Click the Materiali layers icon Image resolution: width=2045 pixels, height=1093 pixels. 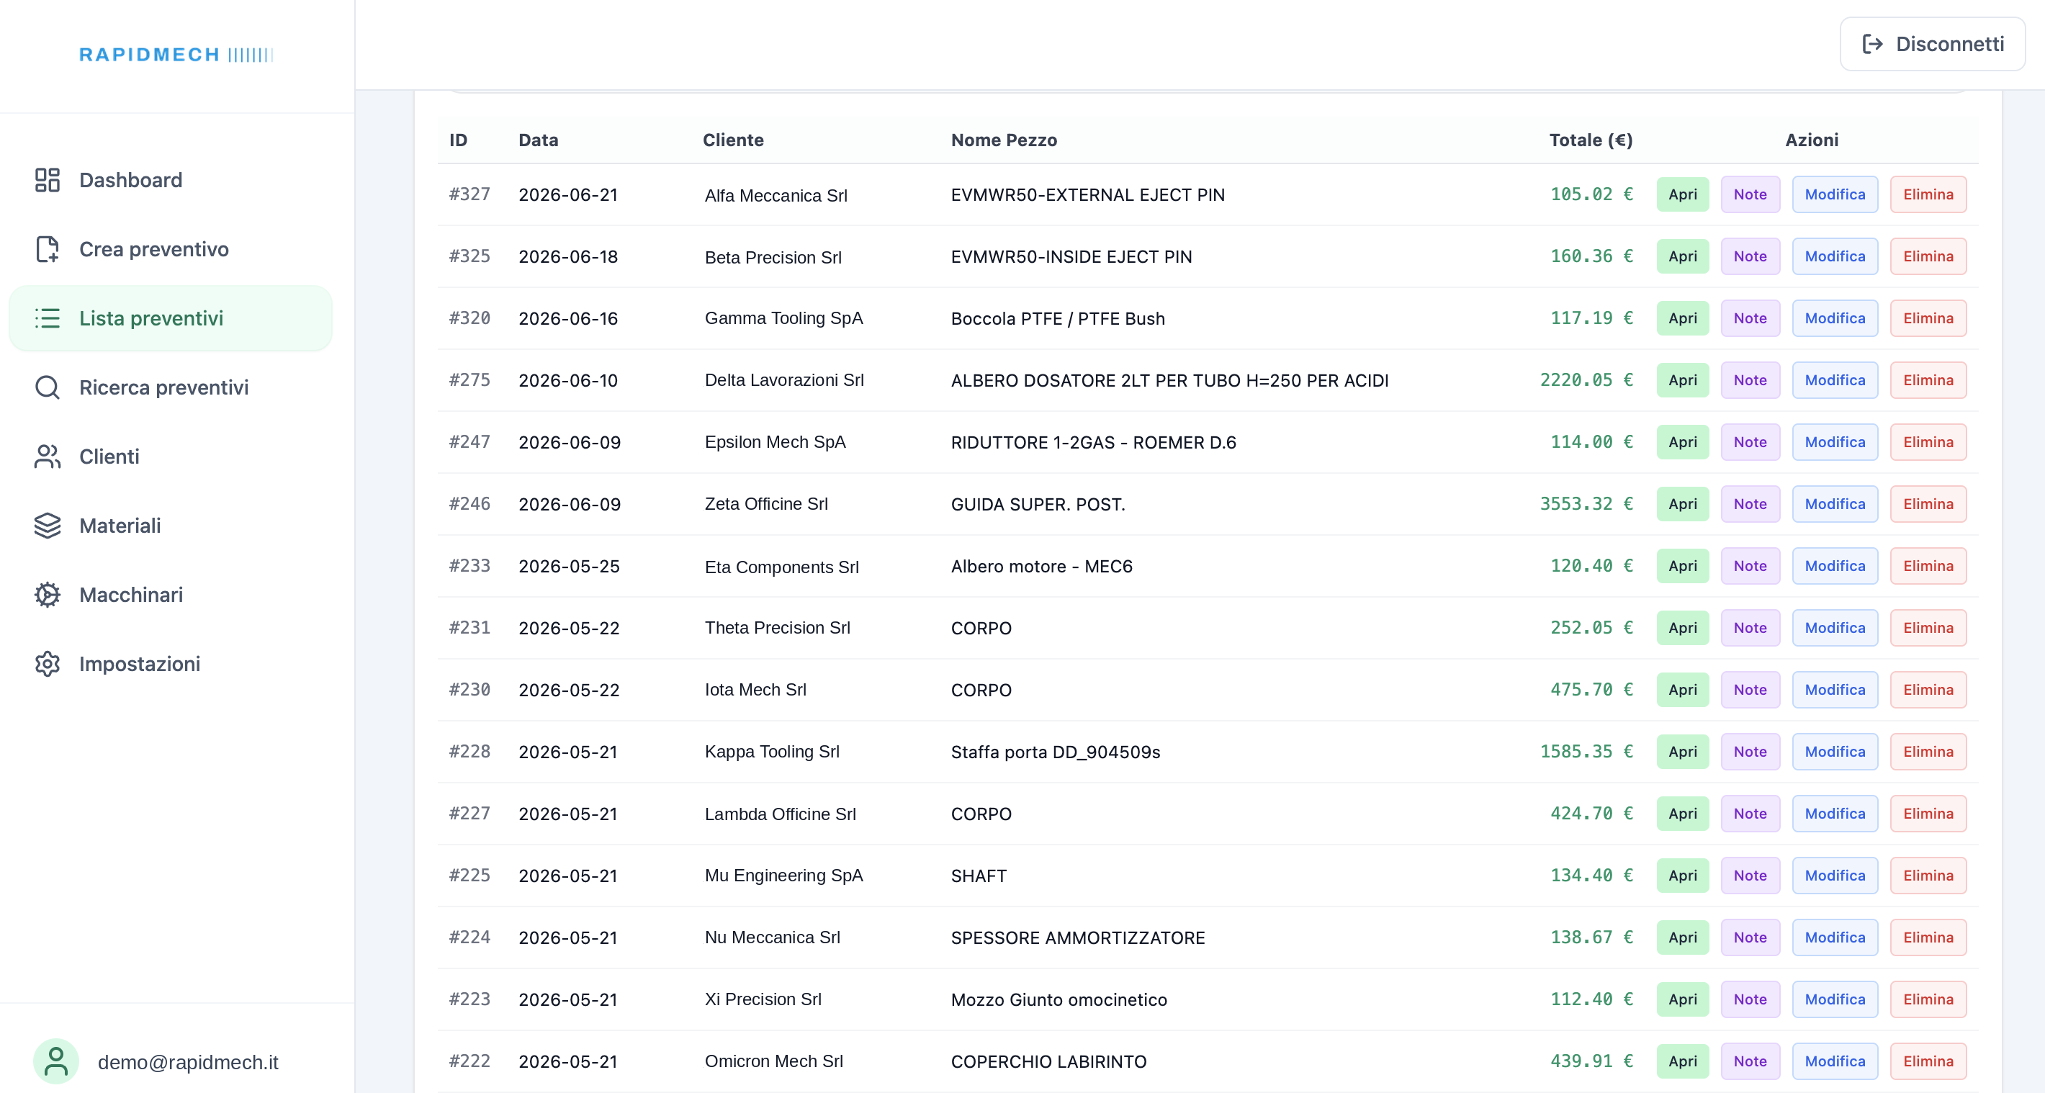pyautogui.click(x=47, y=526)
